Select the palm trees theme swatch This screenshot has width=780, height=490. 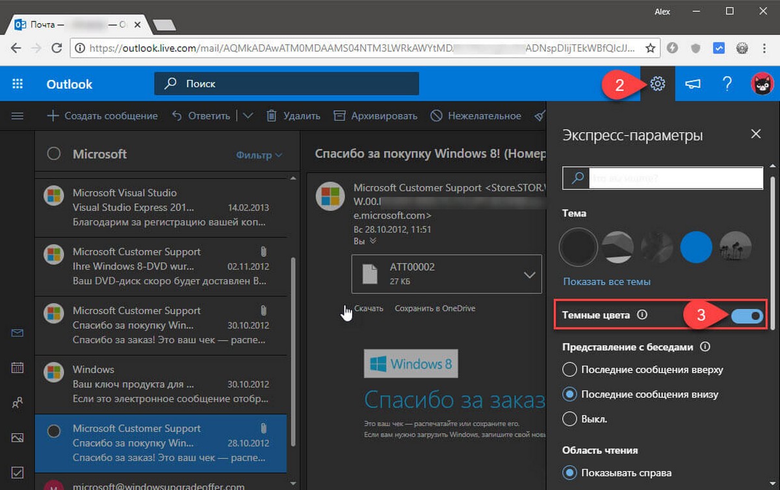735,247
